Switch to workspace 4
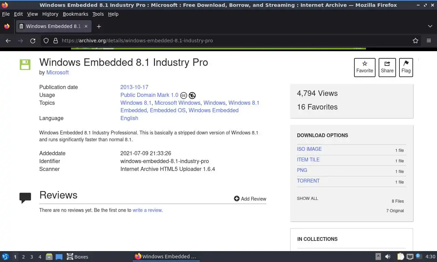Image resolution: width=437 pixels, height=262 pixels. coord(40,257)
